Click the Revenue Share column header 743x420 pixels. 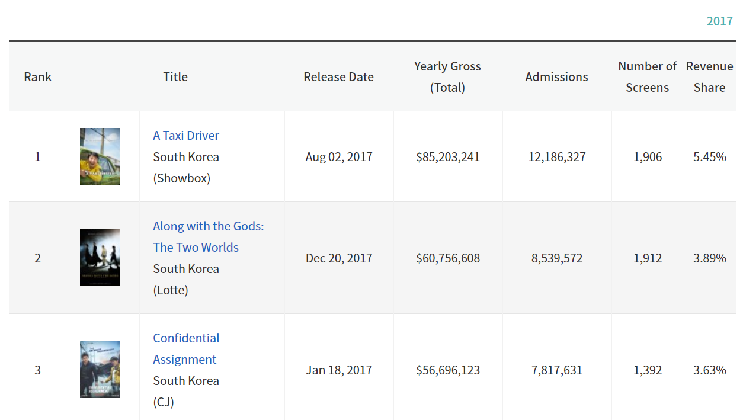(x=709, y=77)
